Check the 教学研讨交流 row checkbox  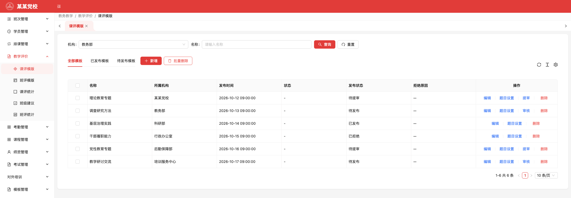(78, 162)
